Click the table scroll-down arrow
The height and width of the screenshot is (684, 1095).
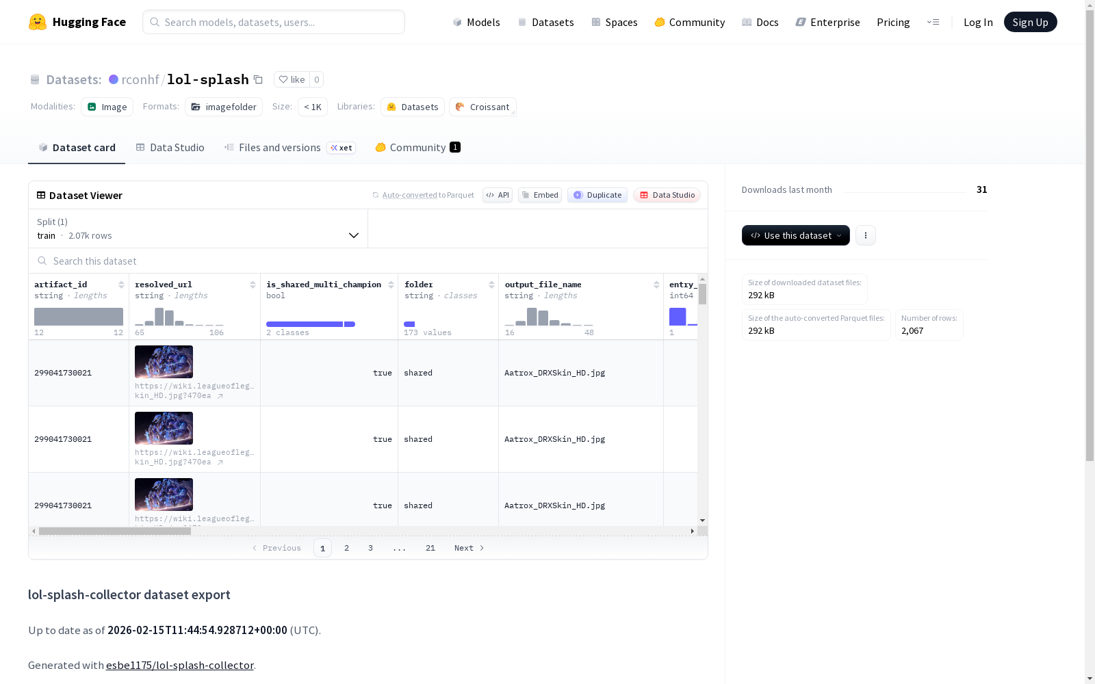(702, 521)
